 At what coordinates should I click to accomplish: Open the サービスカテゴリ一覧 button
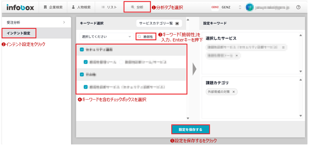tap(159, 23)
